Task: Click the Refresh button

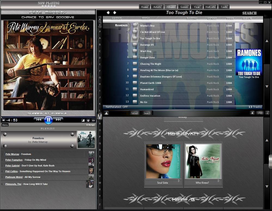Action: pyautogui.click(x=135, y=113)
